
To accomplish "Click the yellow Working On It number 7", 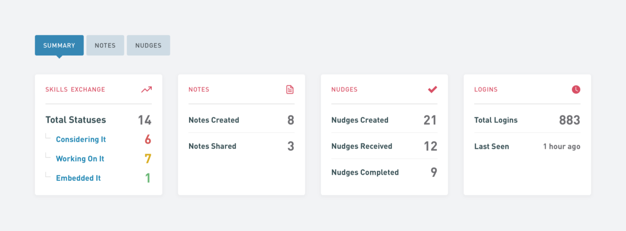I will pos(148,159).
